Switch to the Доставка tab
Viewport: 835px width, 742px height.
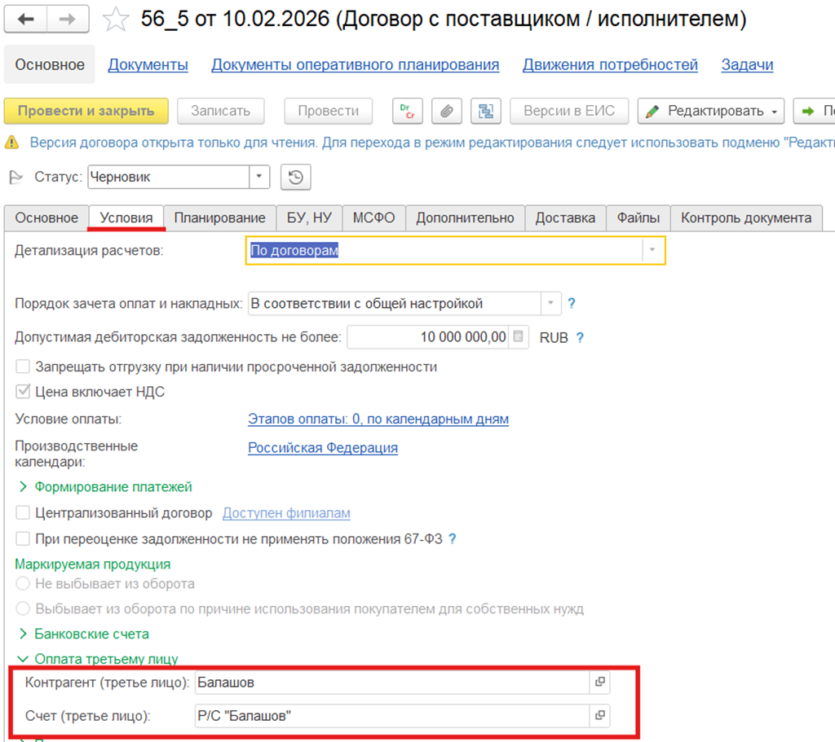point(565,217)
